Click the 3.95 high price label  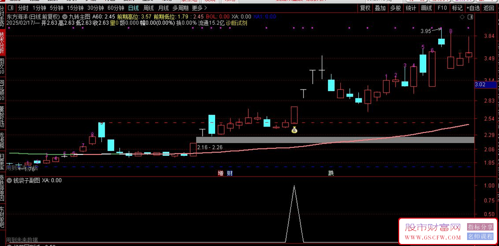[426, 31]
